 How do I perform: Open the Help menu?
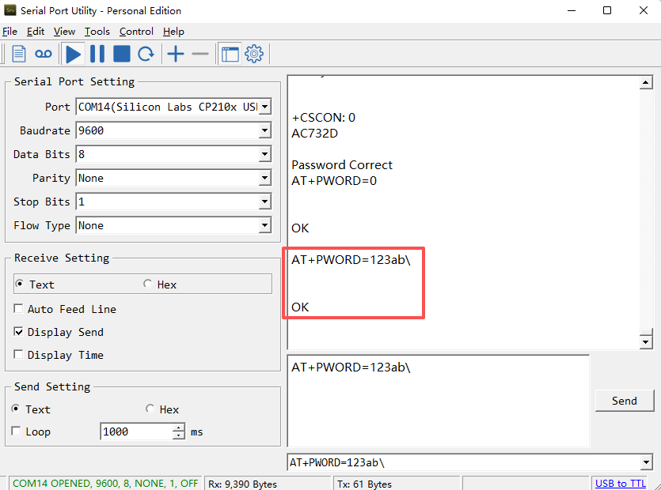pyautogui.click(x=173, y=32)
